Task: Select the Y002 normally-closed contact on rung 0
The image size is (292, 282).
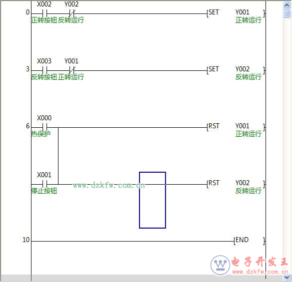Action: [x=71, y=13]
